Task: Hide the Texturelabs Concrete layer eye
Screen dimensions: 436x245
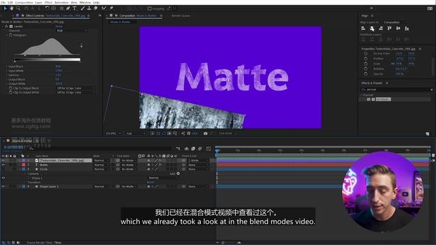Action: 3,161
